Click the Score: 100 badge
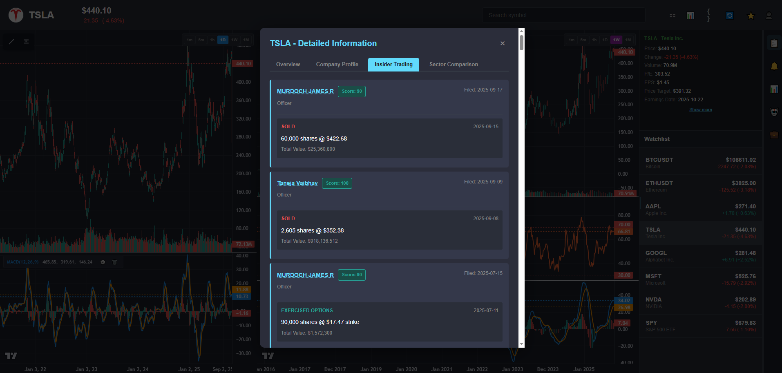Screen dimensions: 782x373 (x=337, y=183)
